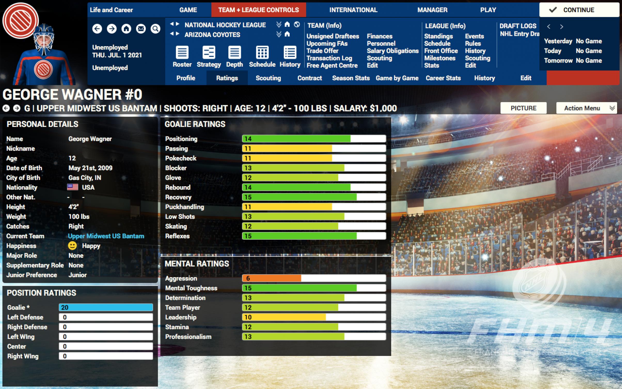
Task: Click the manager home icon in navigation
Action: [126, 29]
